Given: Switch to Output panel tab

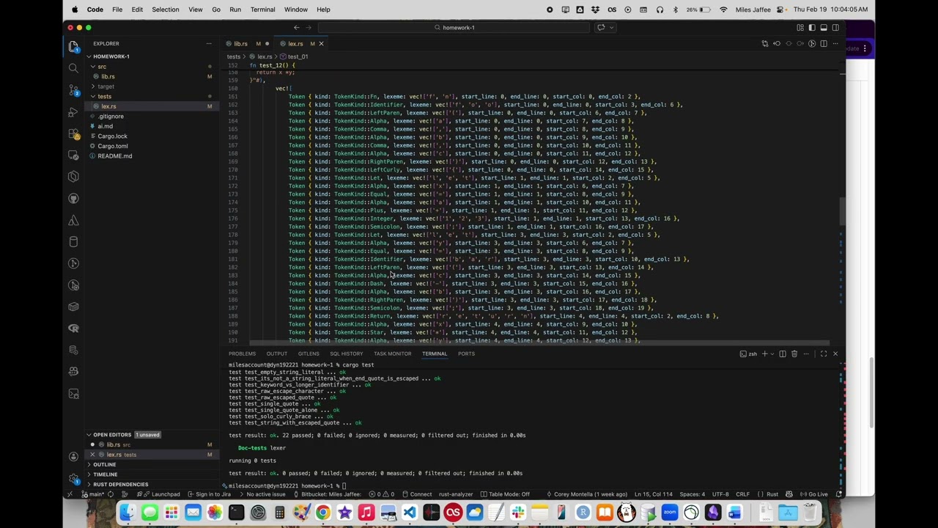Looking at the screenshot, I should 277,353.
